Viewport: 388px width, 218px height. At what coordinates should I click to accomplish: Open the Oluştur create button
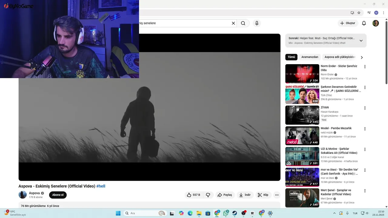pyautogui.click(x=348, y=23)
